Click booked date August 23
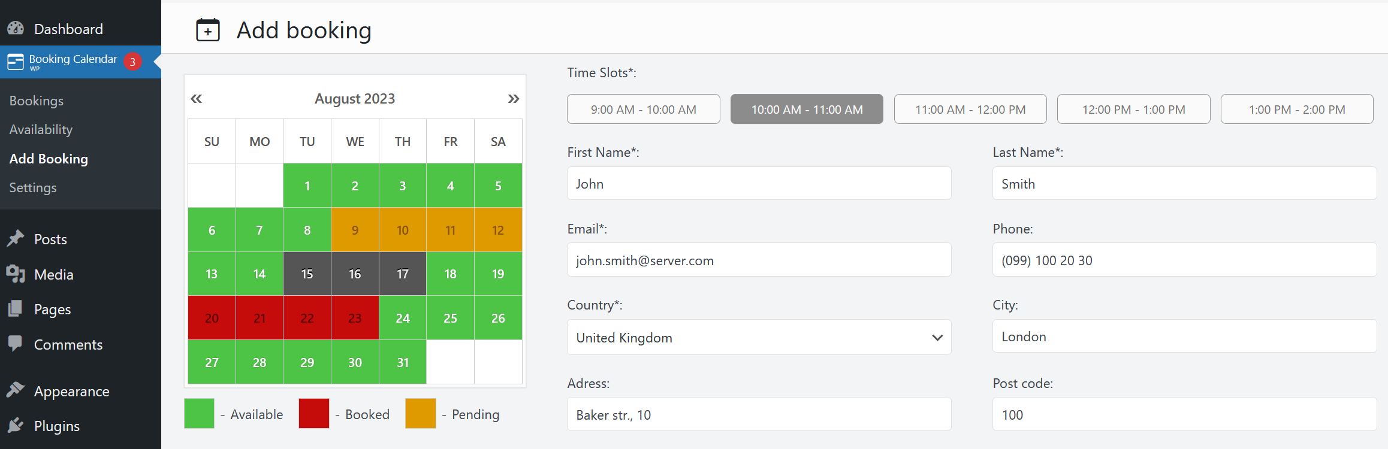The image size is (1388, 449). tap(355, 318)
